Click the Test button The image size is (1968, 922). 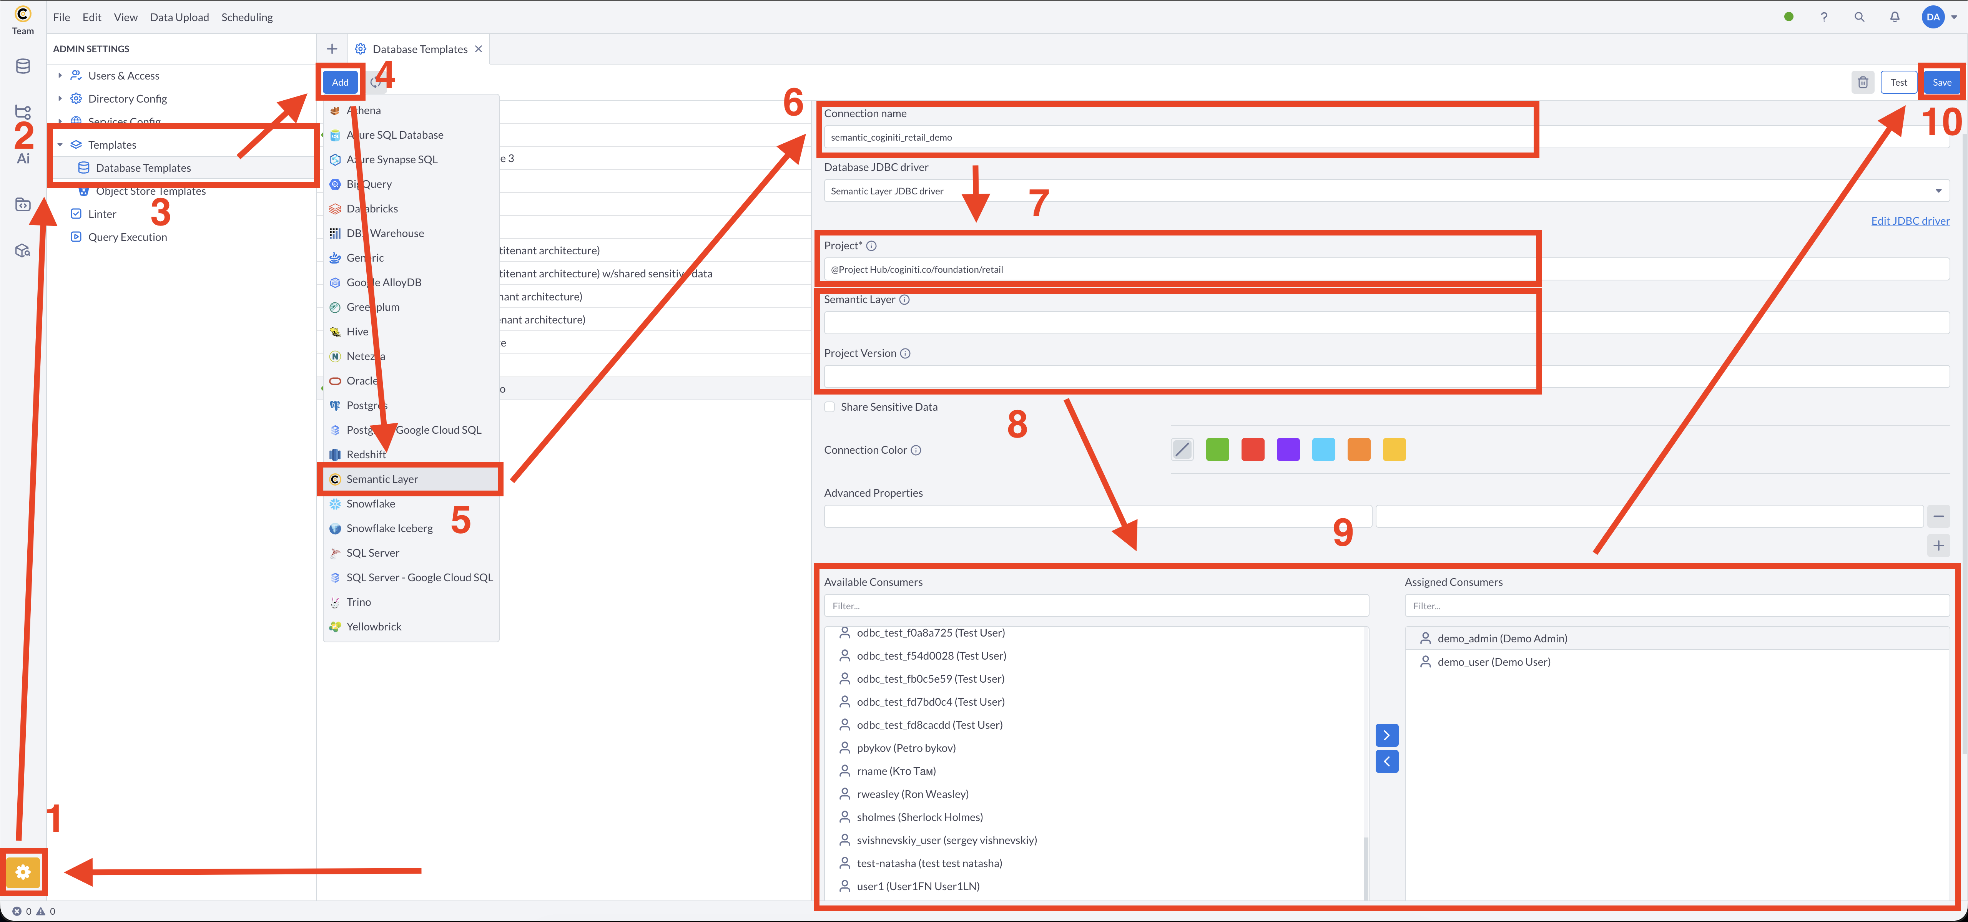point(1898,83)
